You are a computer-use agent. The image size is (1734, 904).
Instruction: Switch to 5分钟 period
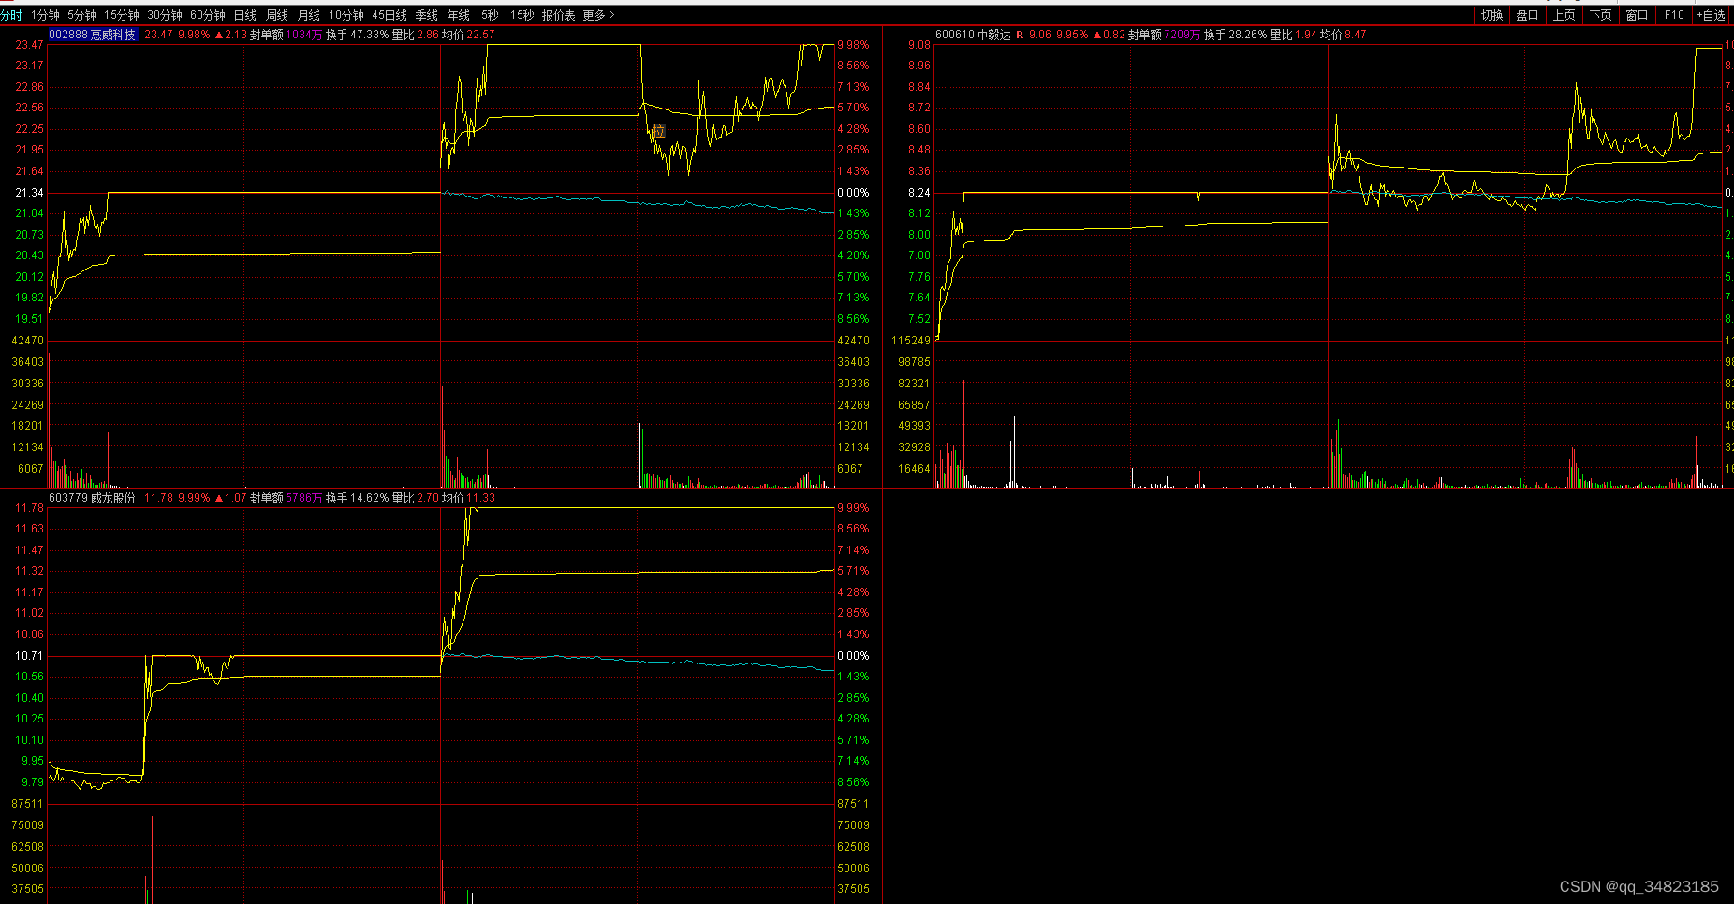[x=81, y=15]
